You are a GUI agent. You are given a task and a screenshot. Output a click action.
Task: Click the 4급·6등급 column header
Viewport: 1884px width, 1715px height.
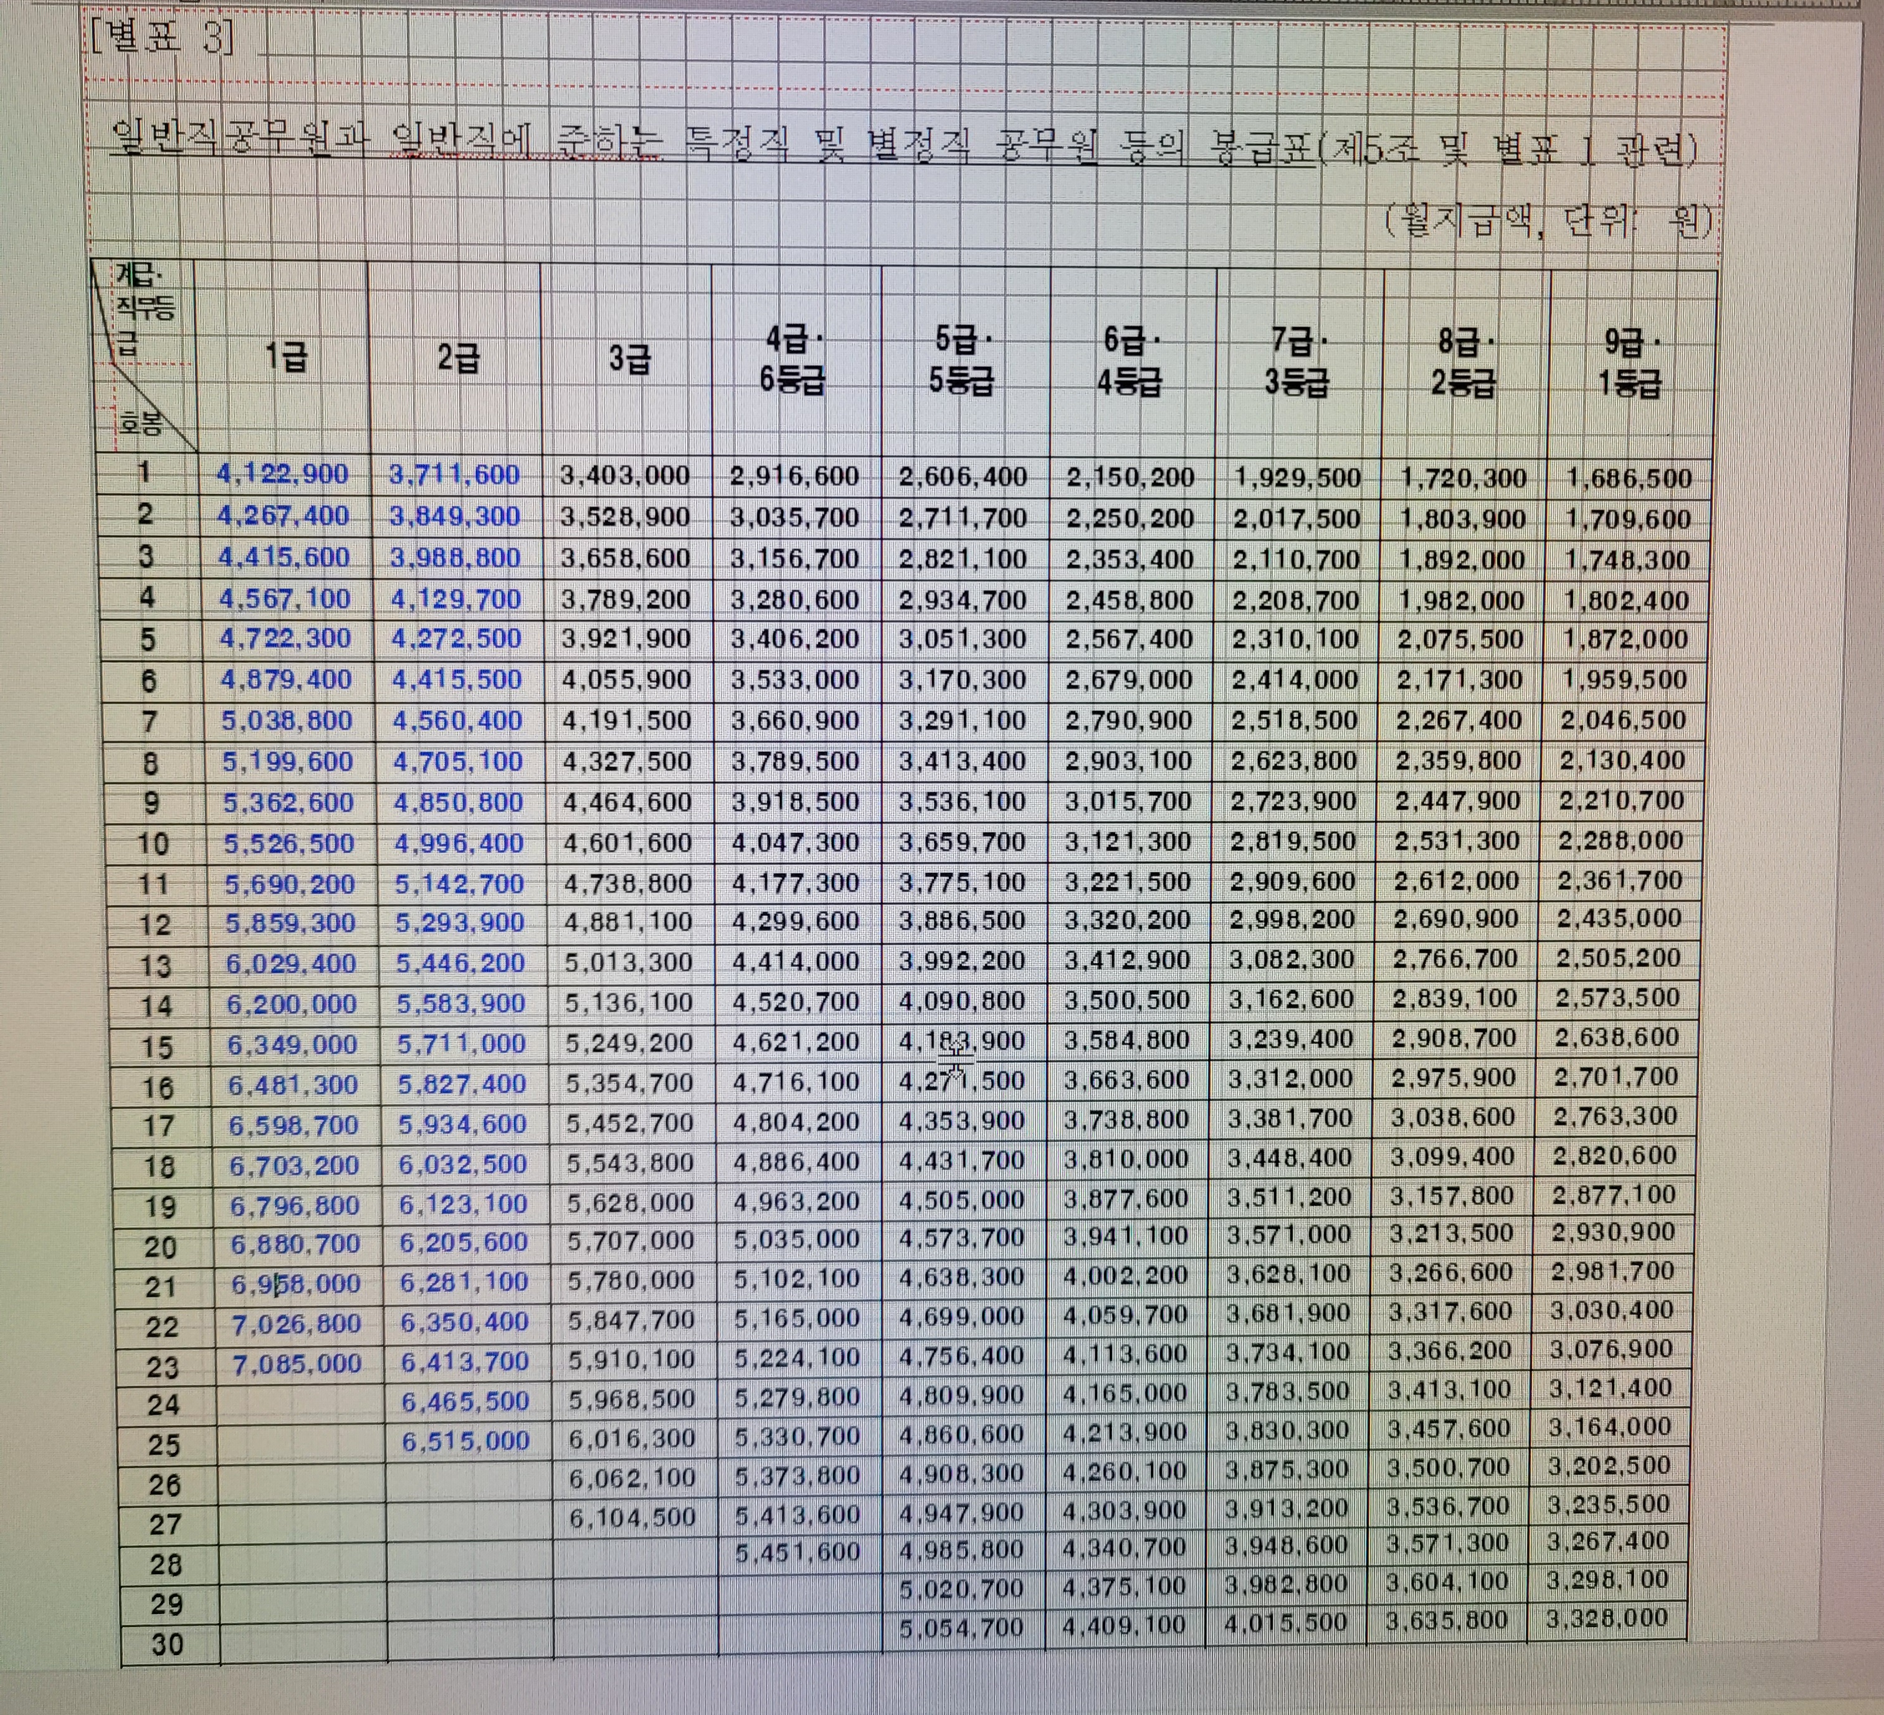tap(792, 360)
